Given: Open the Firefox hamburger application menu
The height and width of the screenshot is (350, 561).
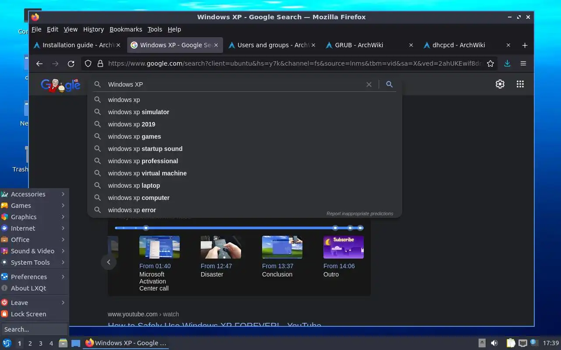Looking at the screenshot, I should pos(523,63).
